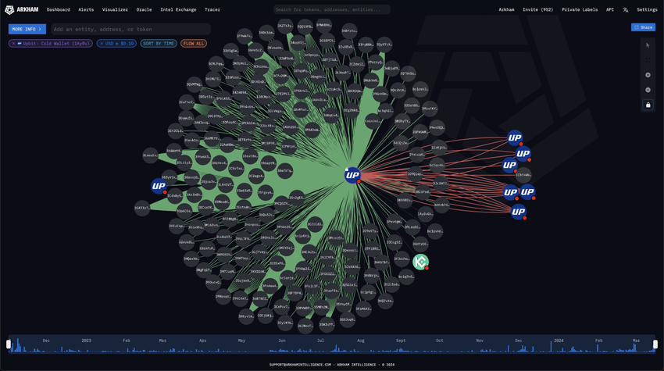Zoom in with the plus icon
The width and height of the screenshot is (664, 371).
coord(648,75)
